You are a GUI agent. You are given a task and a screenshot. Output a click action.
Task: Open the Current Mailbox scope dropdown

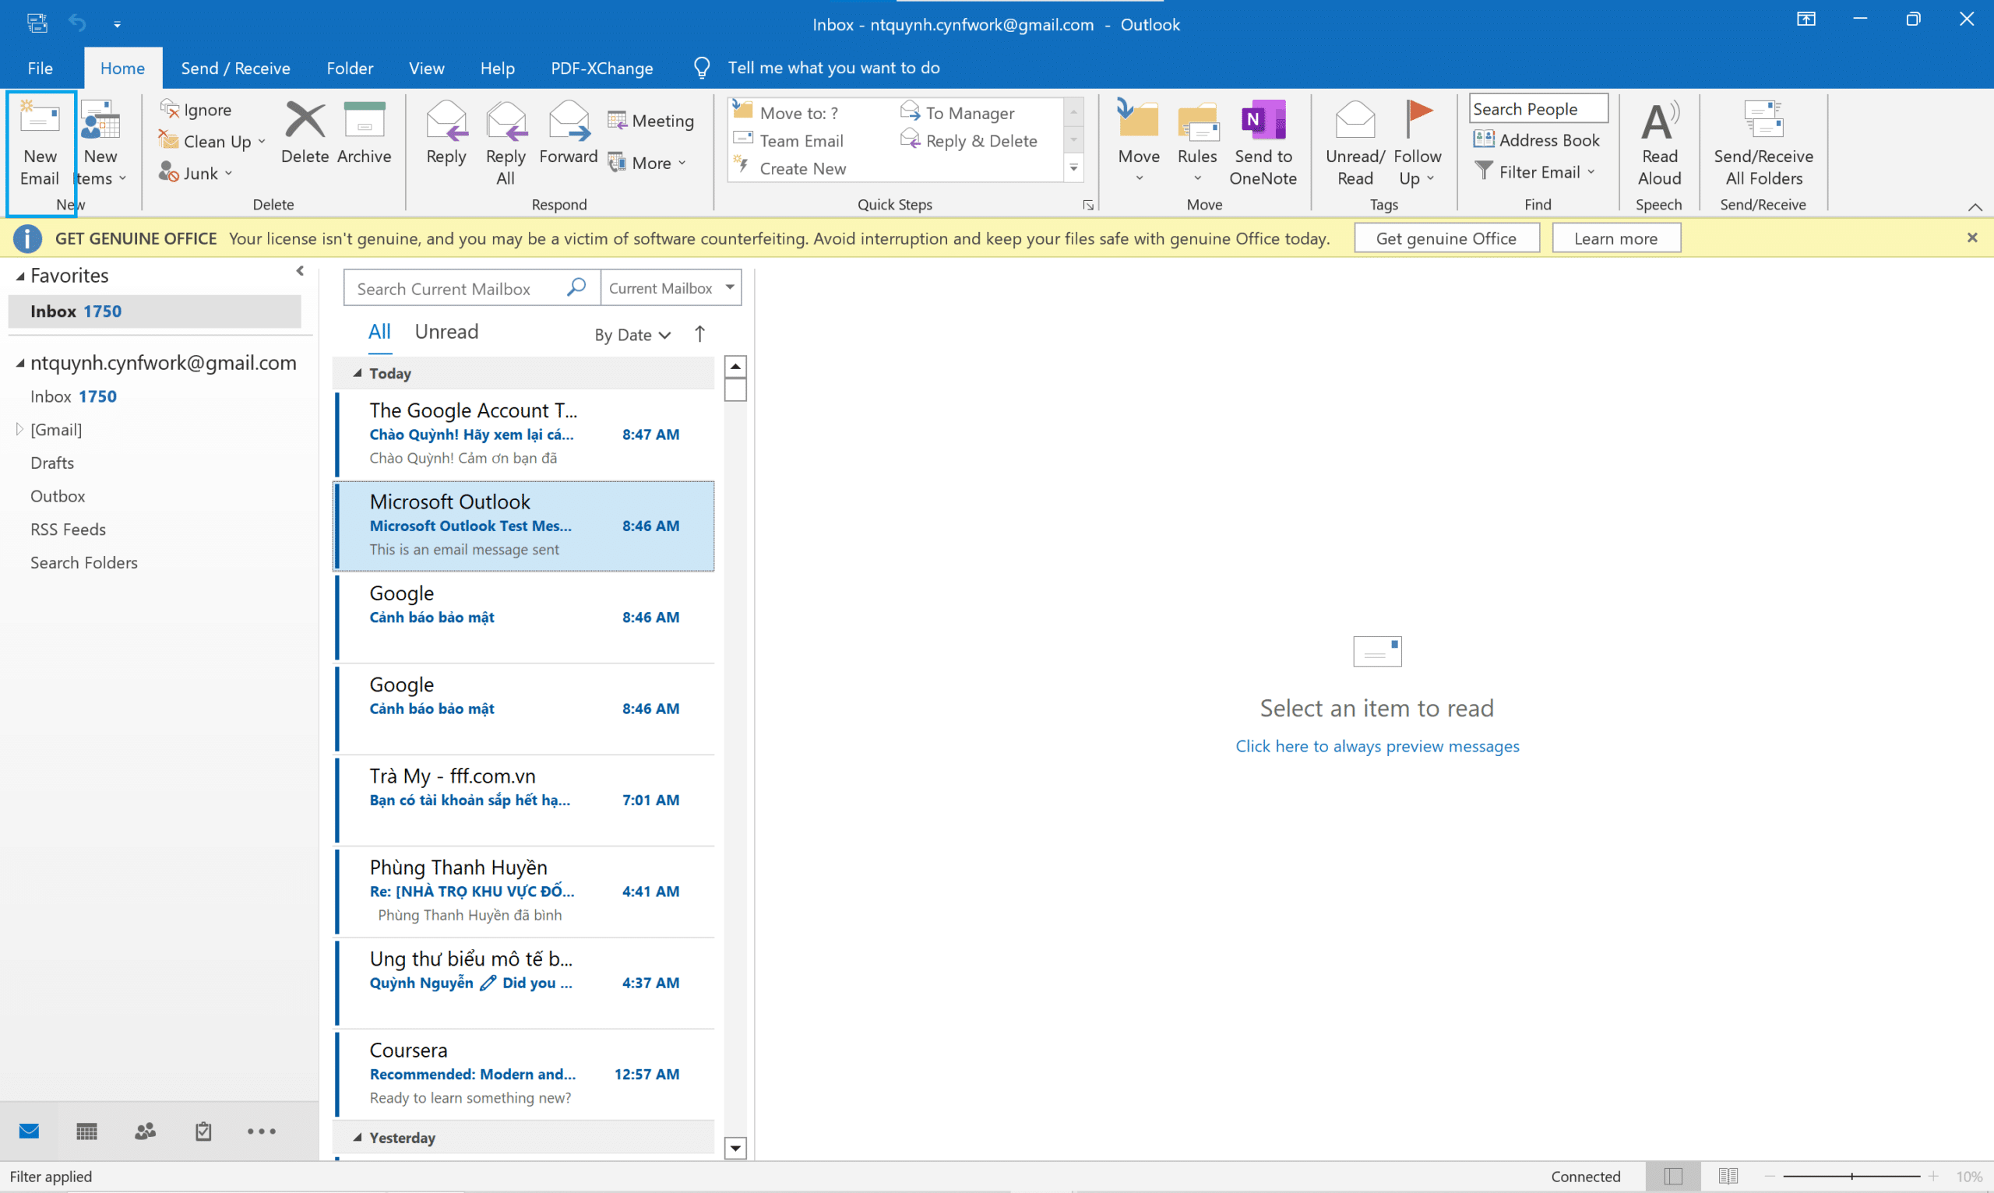click(671, 288)
